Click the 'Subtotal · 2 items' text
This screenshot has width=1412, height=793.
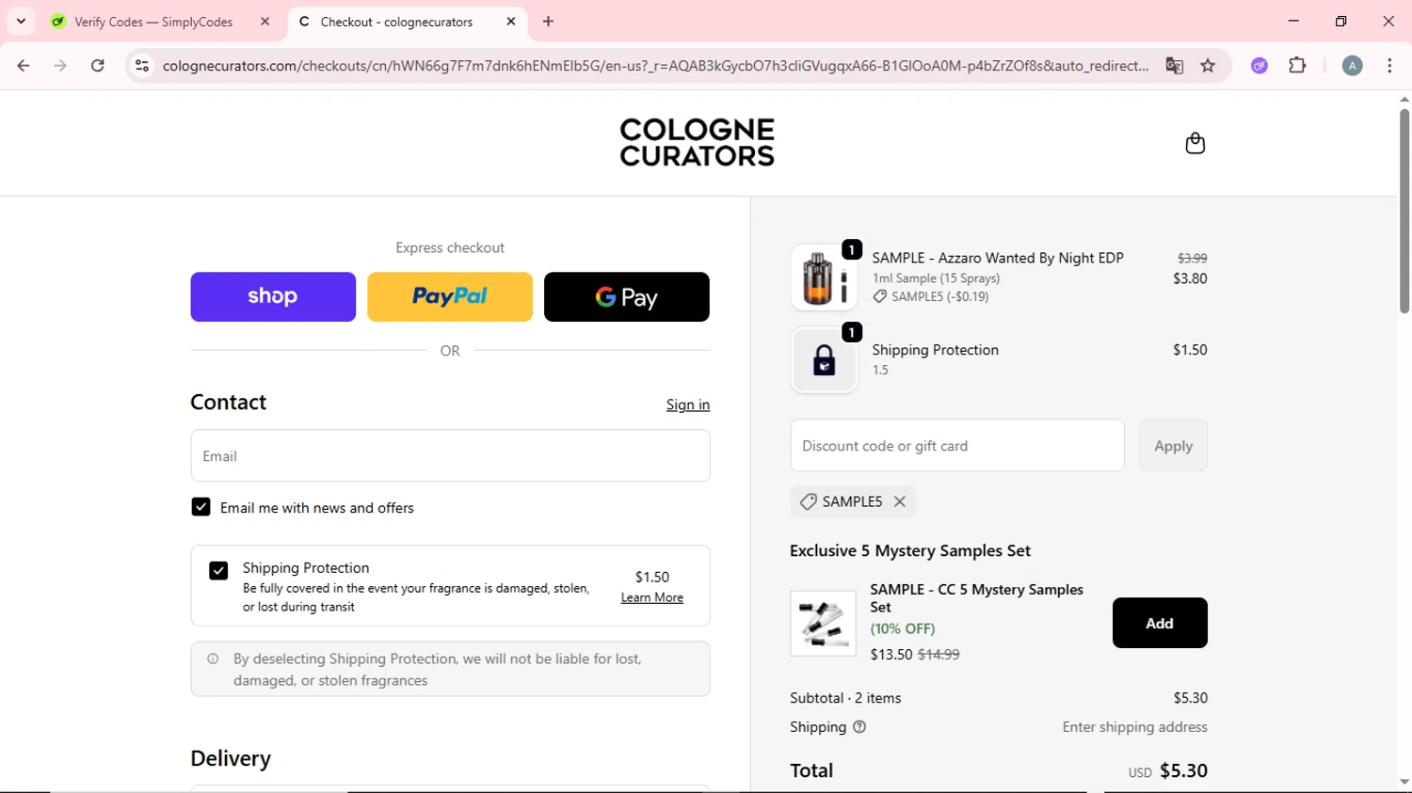[845, 698]
